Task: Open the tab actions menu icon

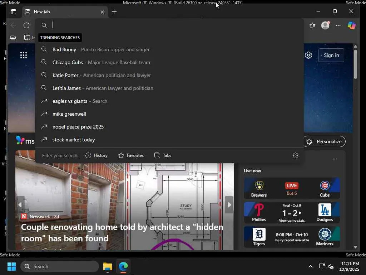Action: pyautogui.click(x=14, y=12)
